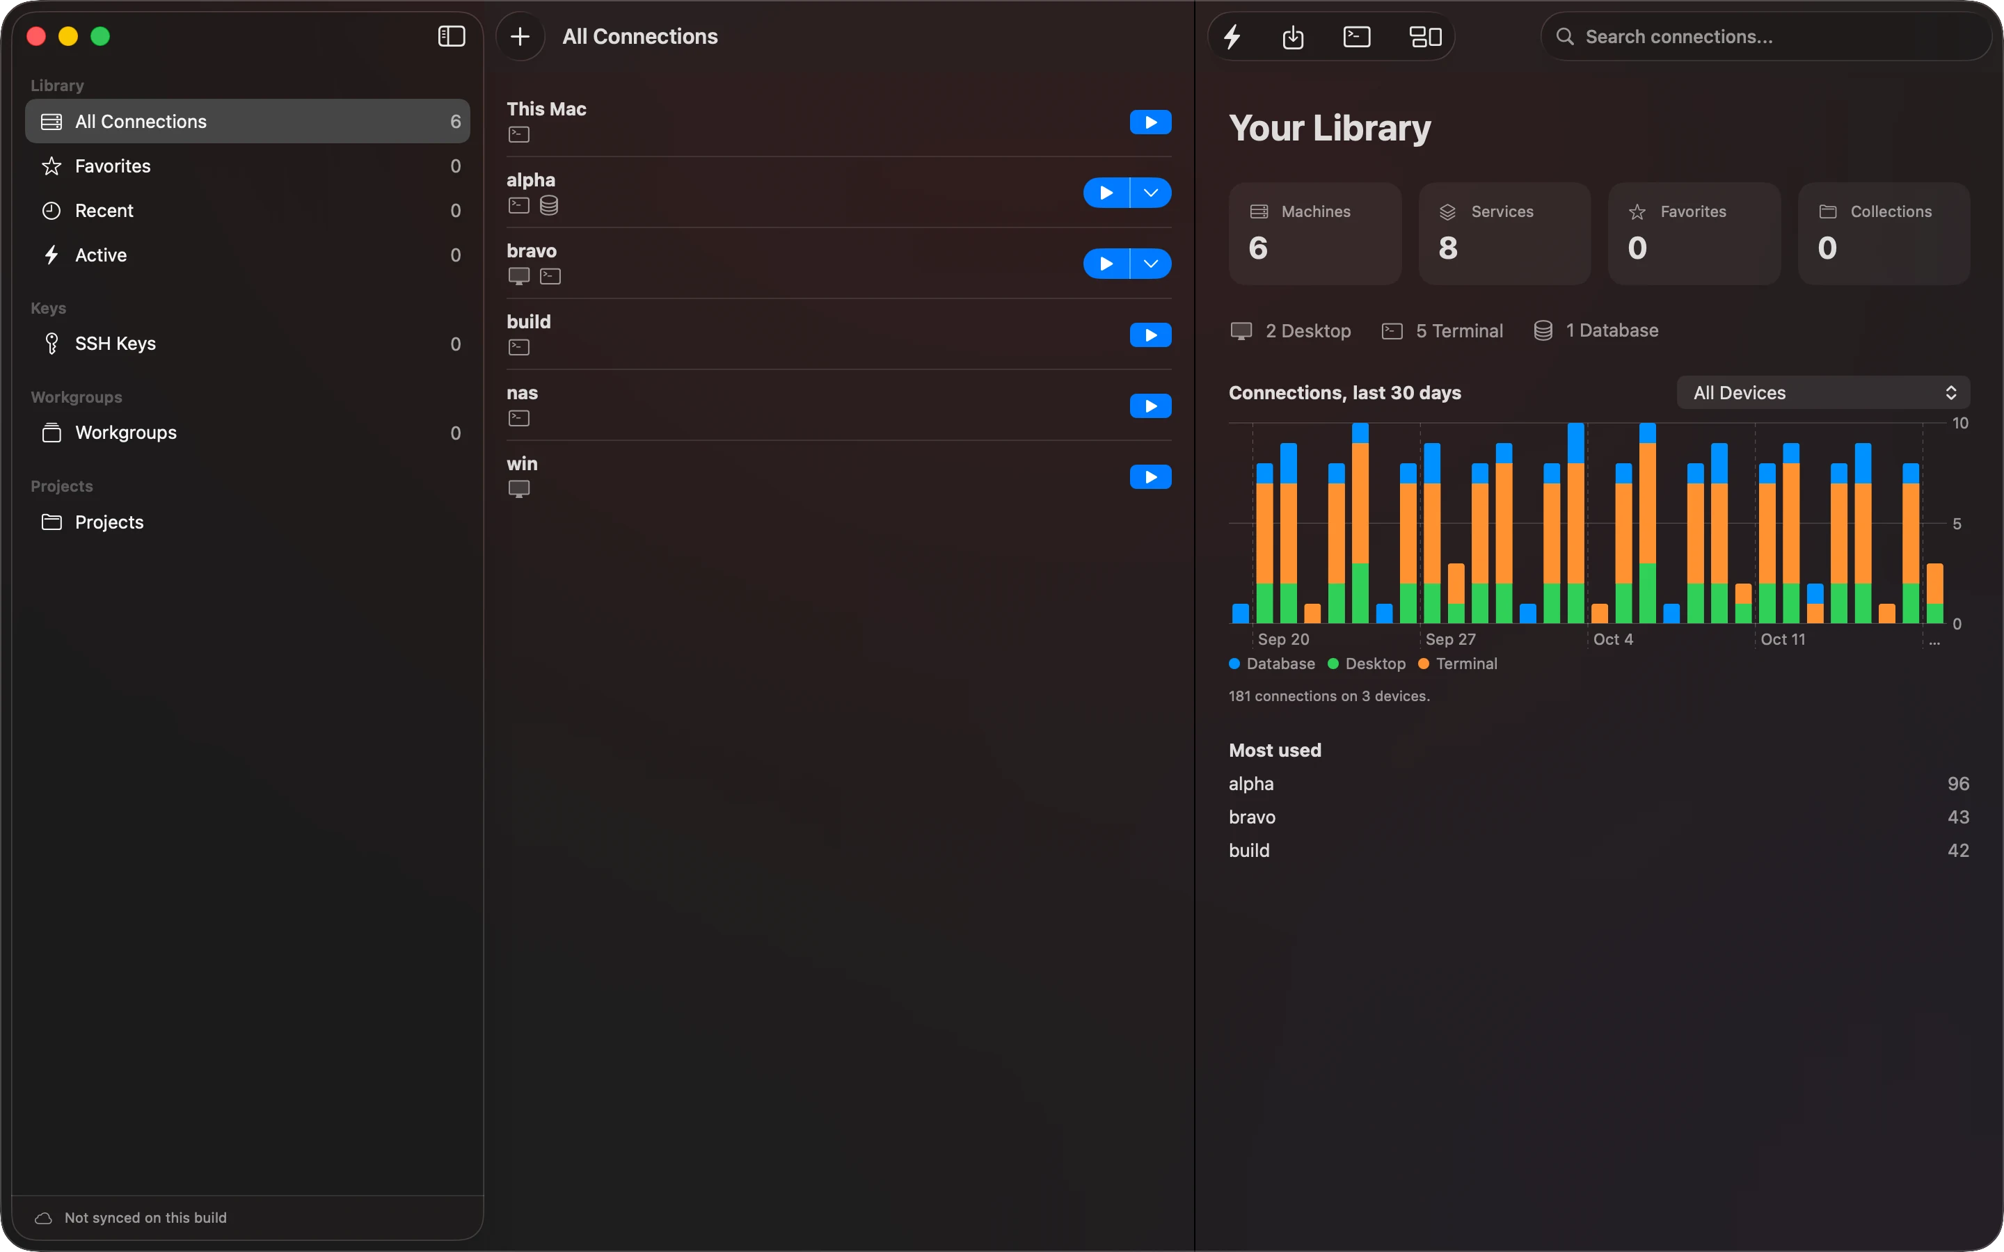Click the plus button to add connection
Viewport: 2004px width, 1252px height.
(520, 36)
